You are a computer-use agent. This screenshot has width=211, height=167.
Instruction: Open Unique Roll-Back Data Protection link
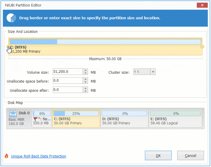click(x=39, y=156)
